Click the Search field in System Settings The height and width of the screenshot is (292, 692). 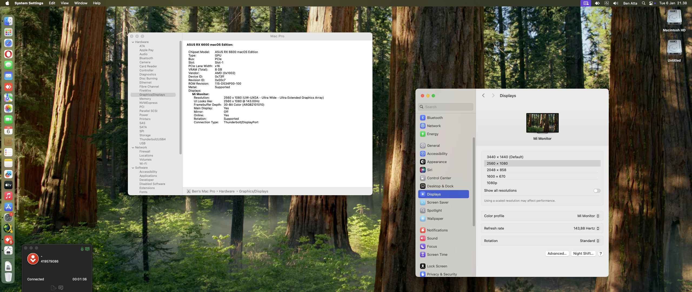(x=445, y=107)
